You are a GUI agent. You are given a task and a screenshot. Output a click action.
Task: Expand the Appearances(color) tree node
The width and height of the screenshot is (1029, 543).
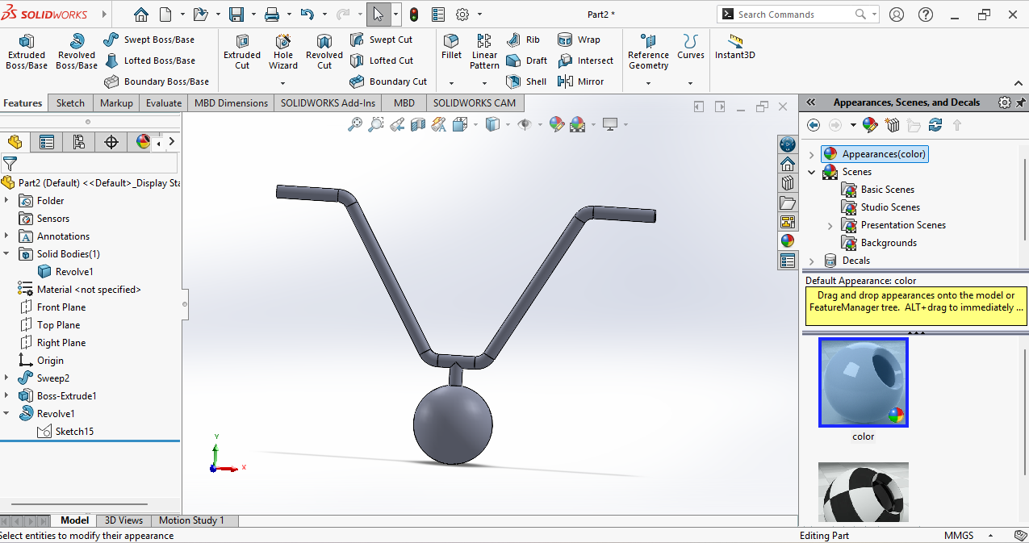[812, 154]
